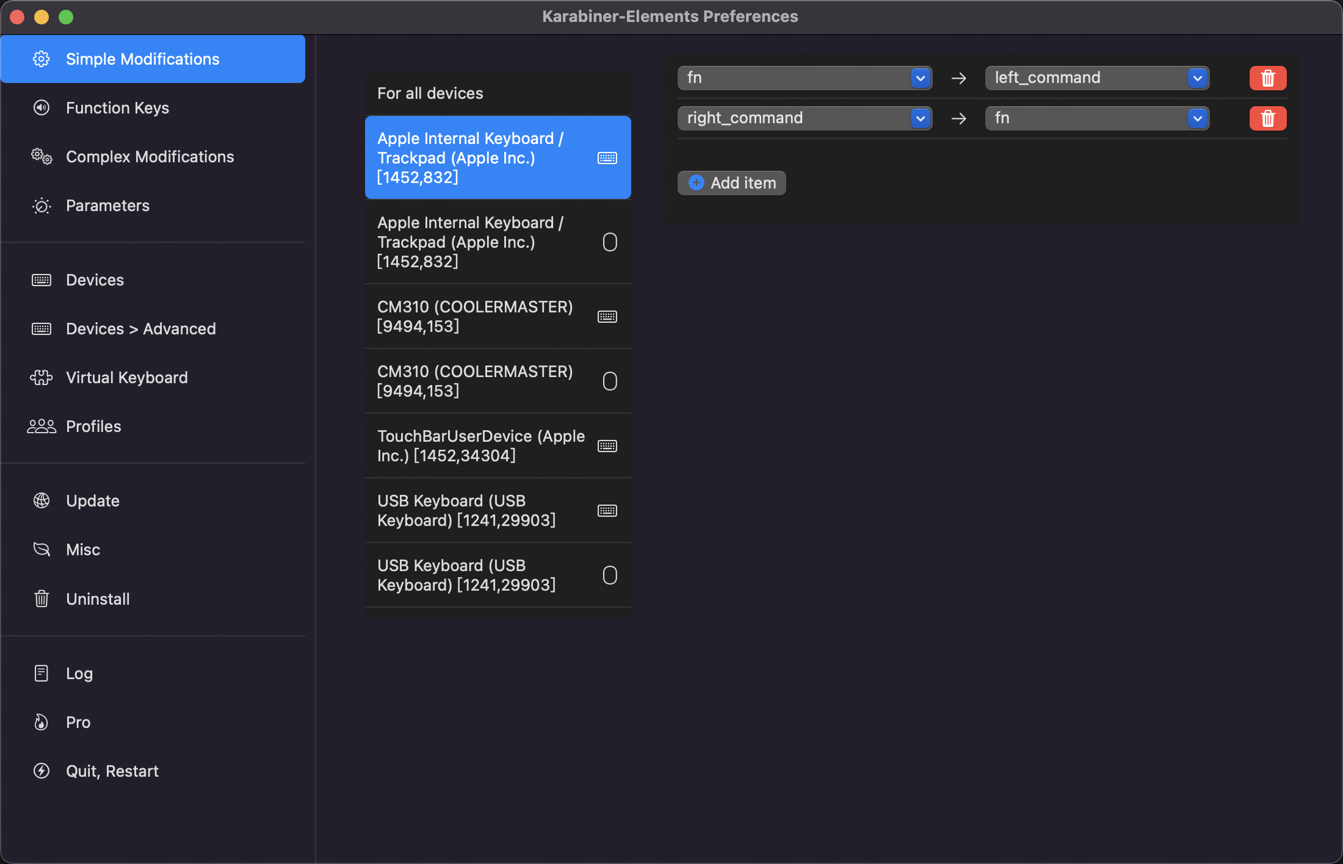Click the Pro flame icon
The height and width of the screenshot is (864, 1343).
point(42,722)
